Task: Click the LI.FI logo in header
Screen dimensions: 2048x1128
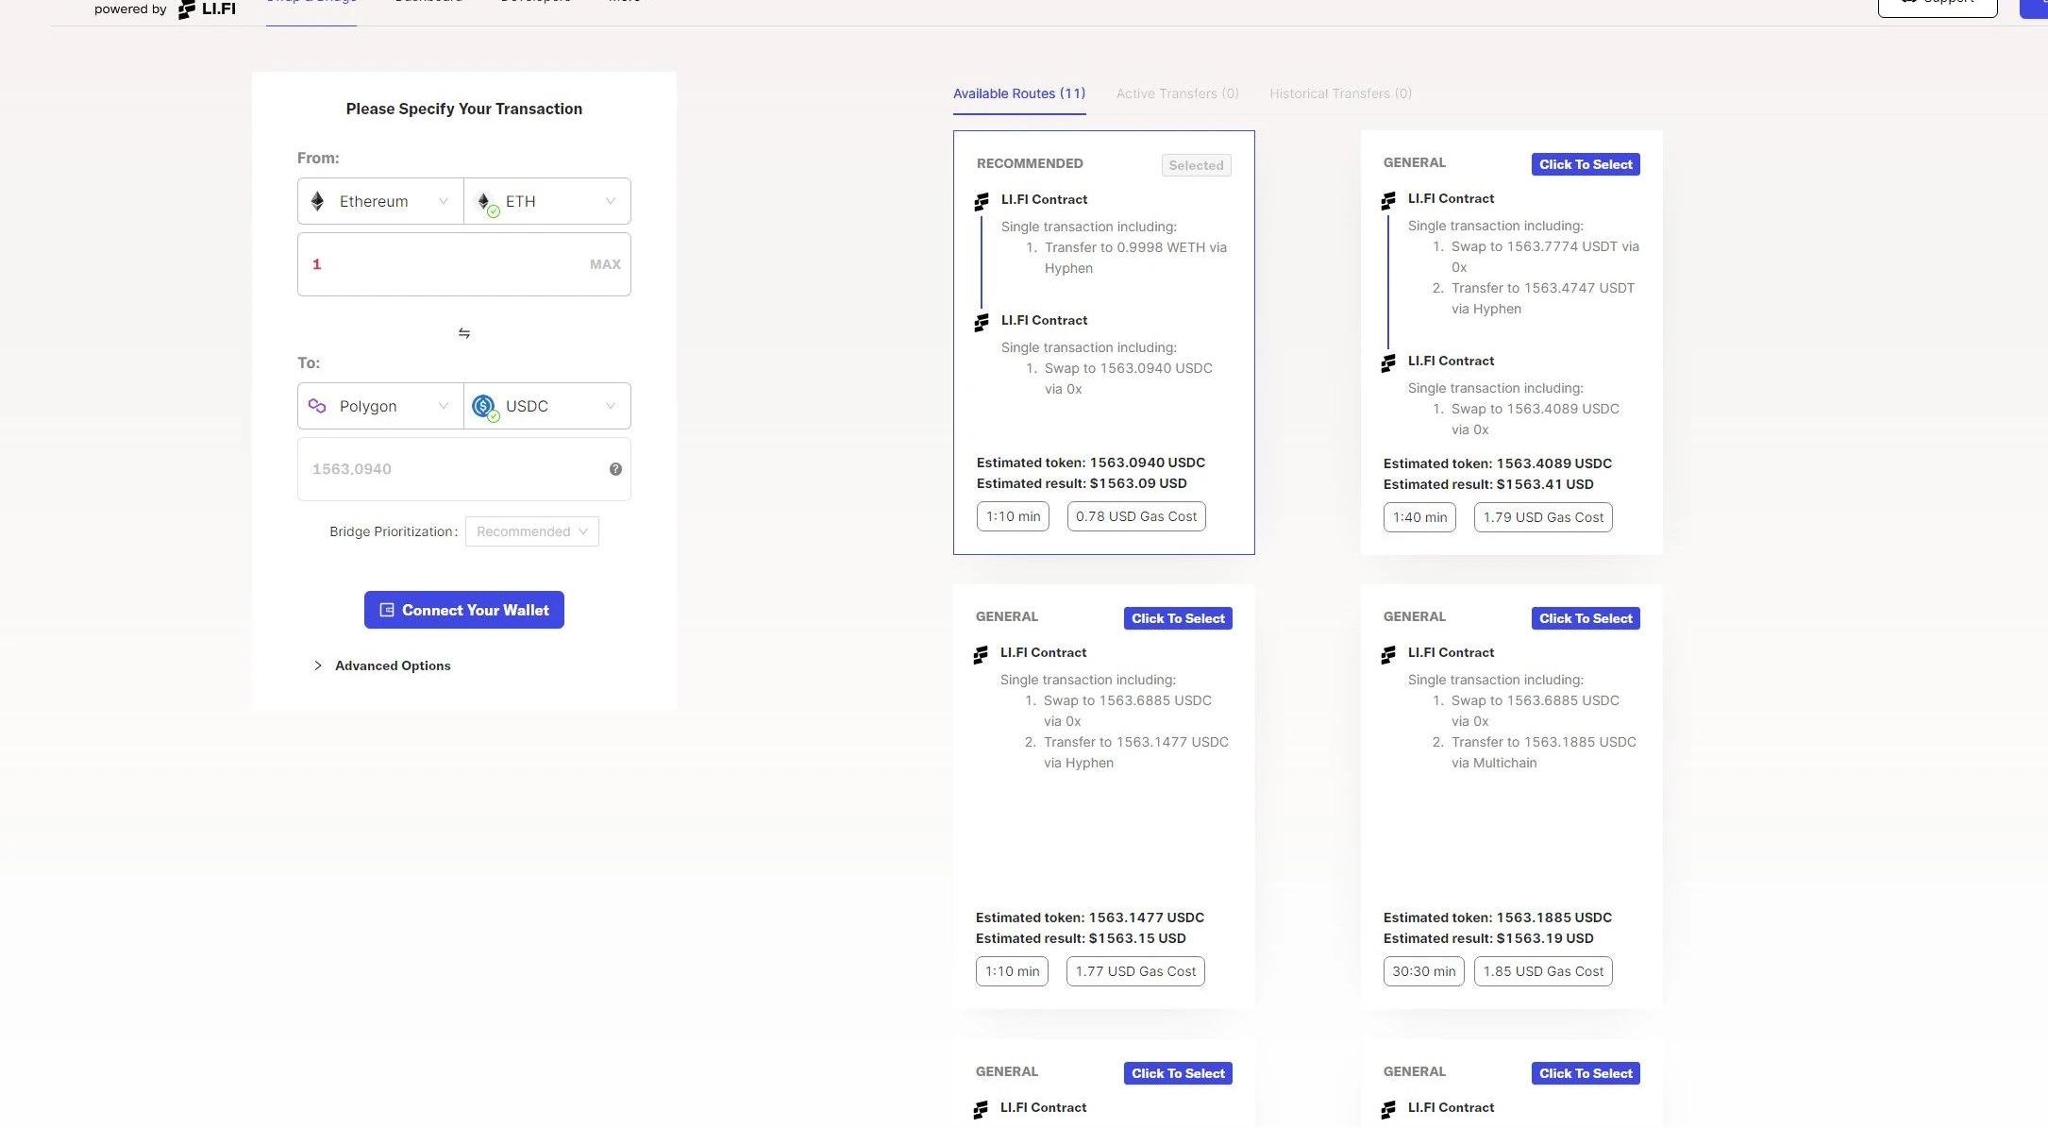Action: point(207,8)
